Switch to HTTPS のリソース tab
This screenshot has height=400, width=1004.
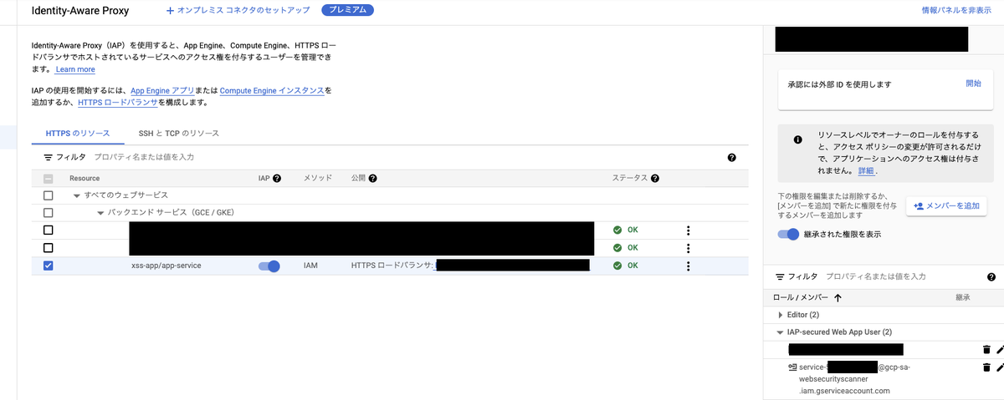[x=77, y=133]
